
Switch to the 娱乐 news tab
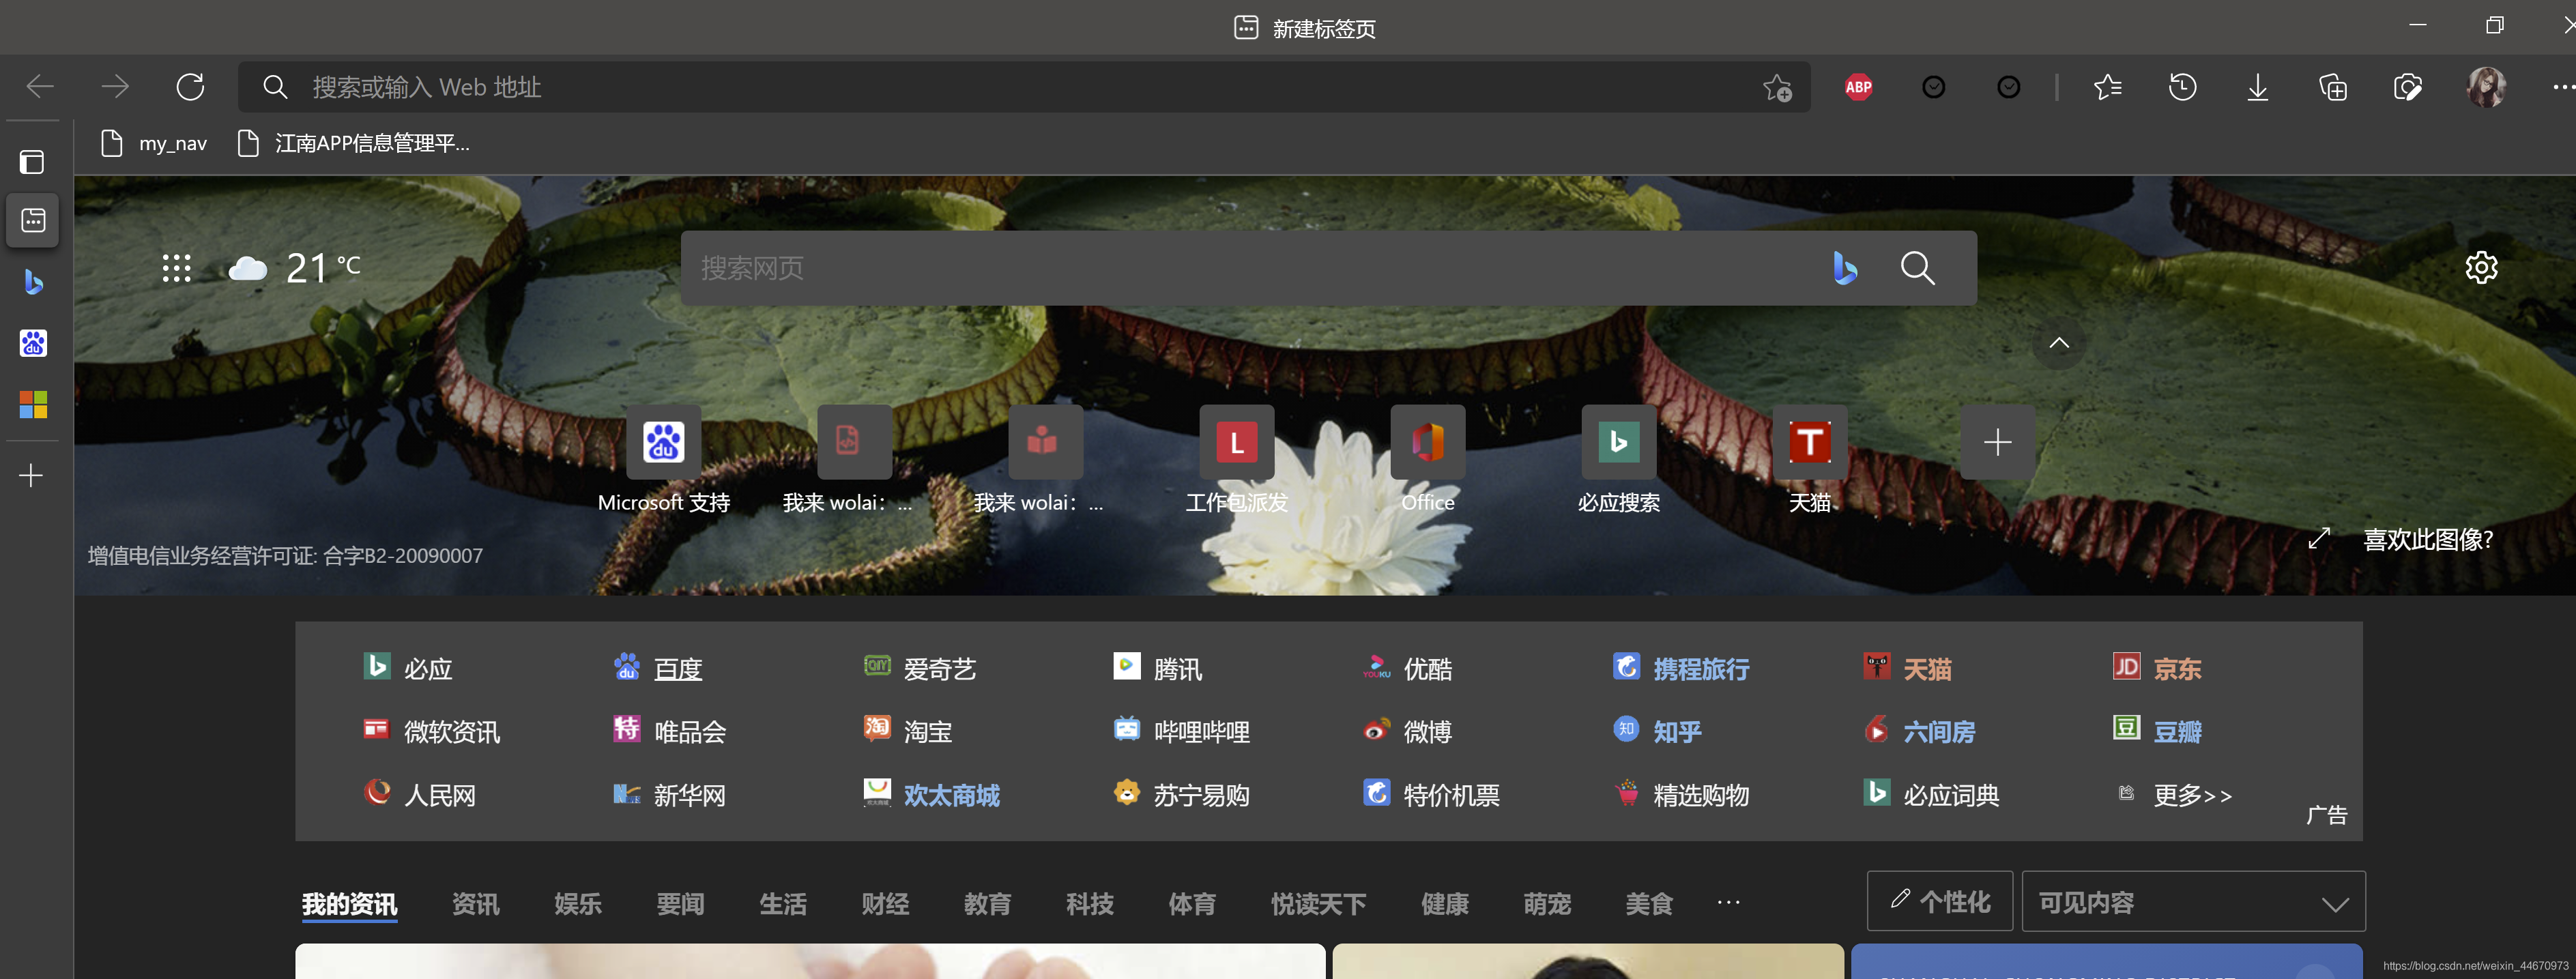pos(577,904)
